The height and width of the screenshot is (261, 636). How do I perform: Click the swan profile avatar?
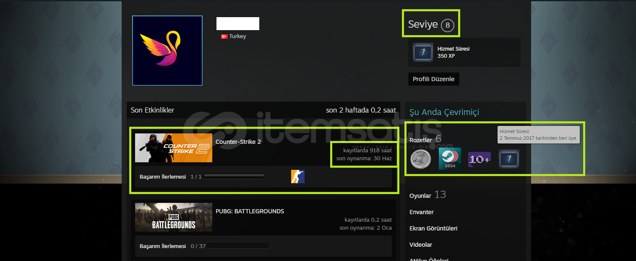pos(167,51)
